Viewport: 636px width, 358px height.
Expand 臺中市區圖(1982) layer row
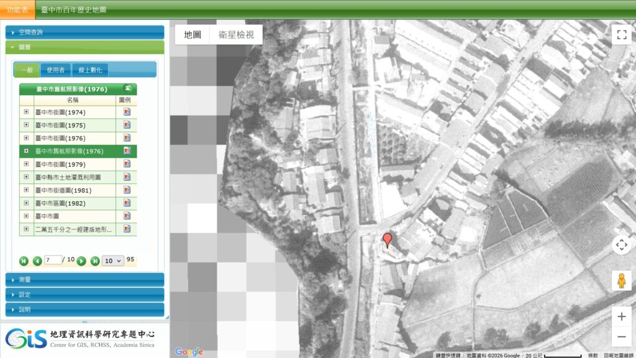point(26,203)
